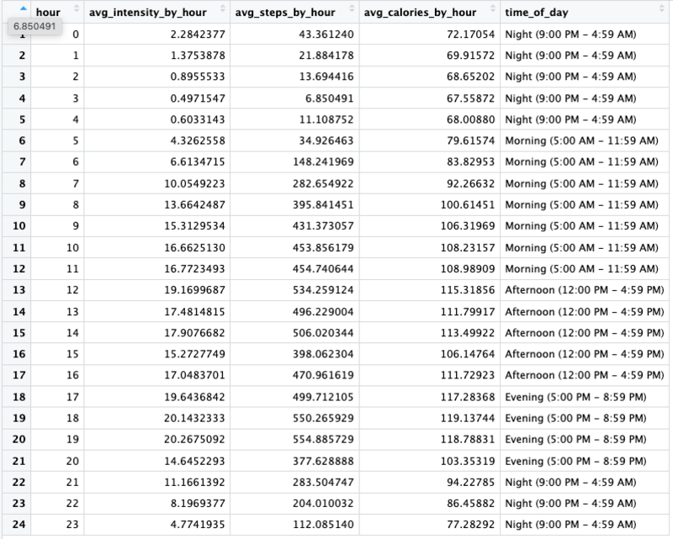Click steps value 395.841451

[x=323, y=204]
